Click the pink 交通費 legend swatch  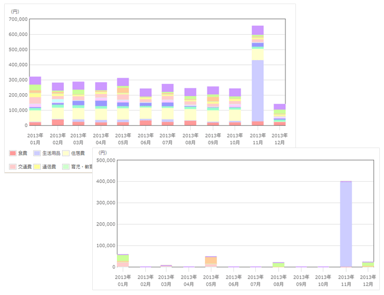tap(13, 166)
